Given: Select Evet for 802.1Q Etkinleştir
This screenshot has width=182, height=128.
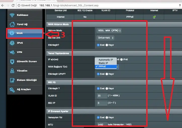Looking at the screenshot, I should pos(98,88).
